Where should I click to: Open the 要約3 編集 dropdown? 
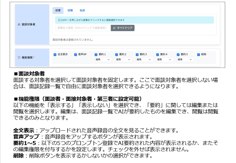144,60
